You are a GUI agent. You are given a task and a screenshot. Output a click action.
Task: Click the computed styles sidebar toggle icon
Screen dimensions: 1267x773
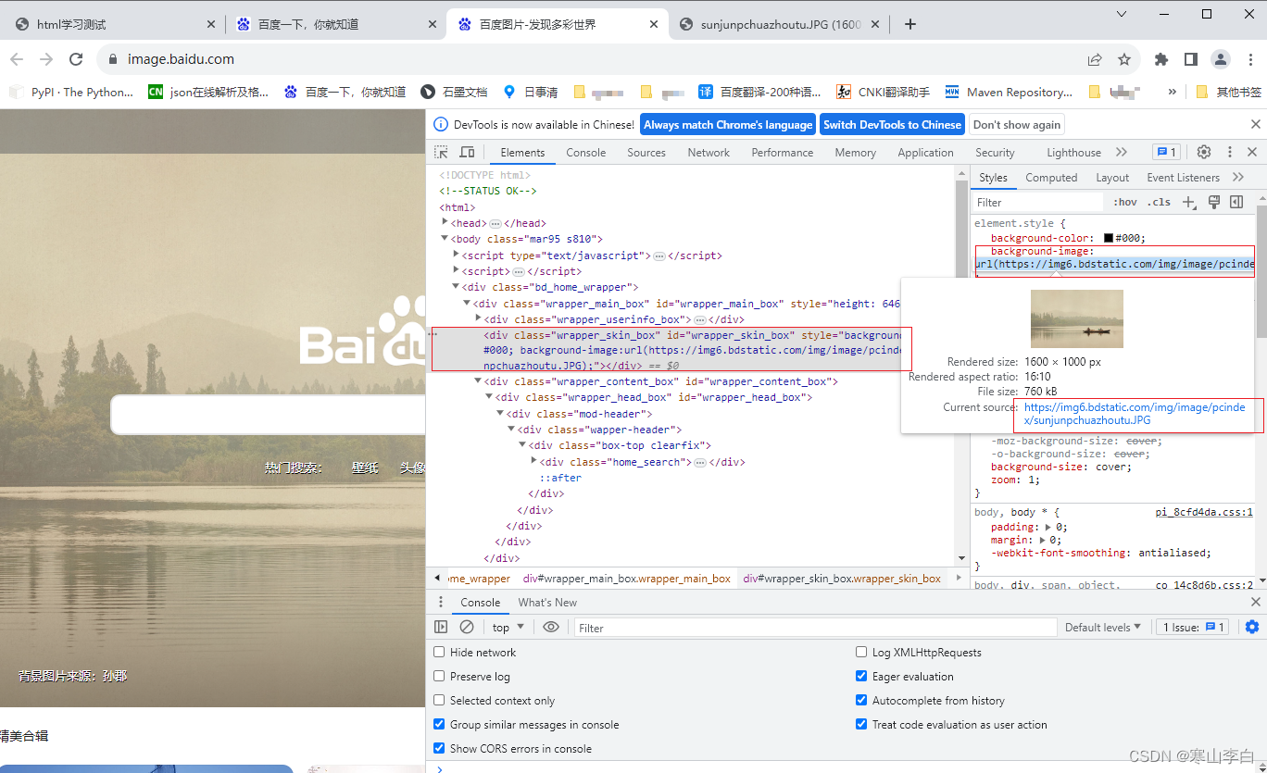(1236, 202)
